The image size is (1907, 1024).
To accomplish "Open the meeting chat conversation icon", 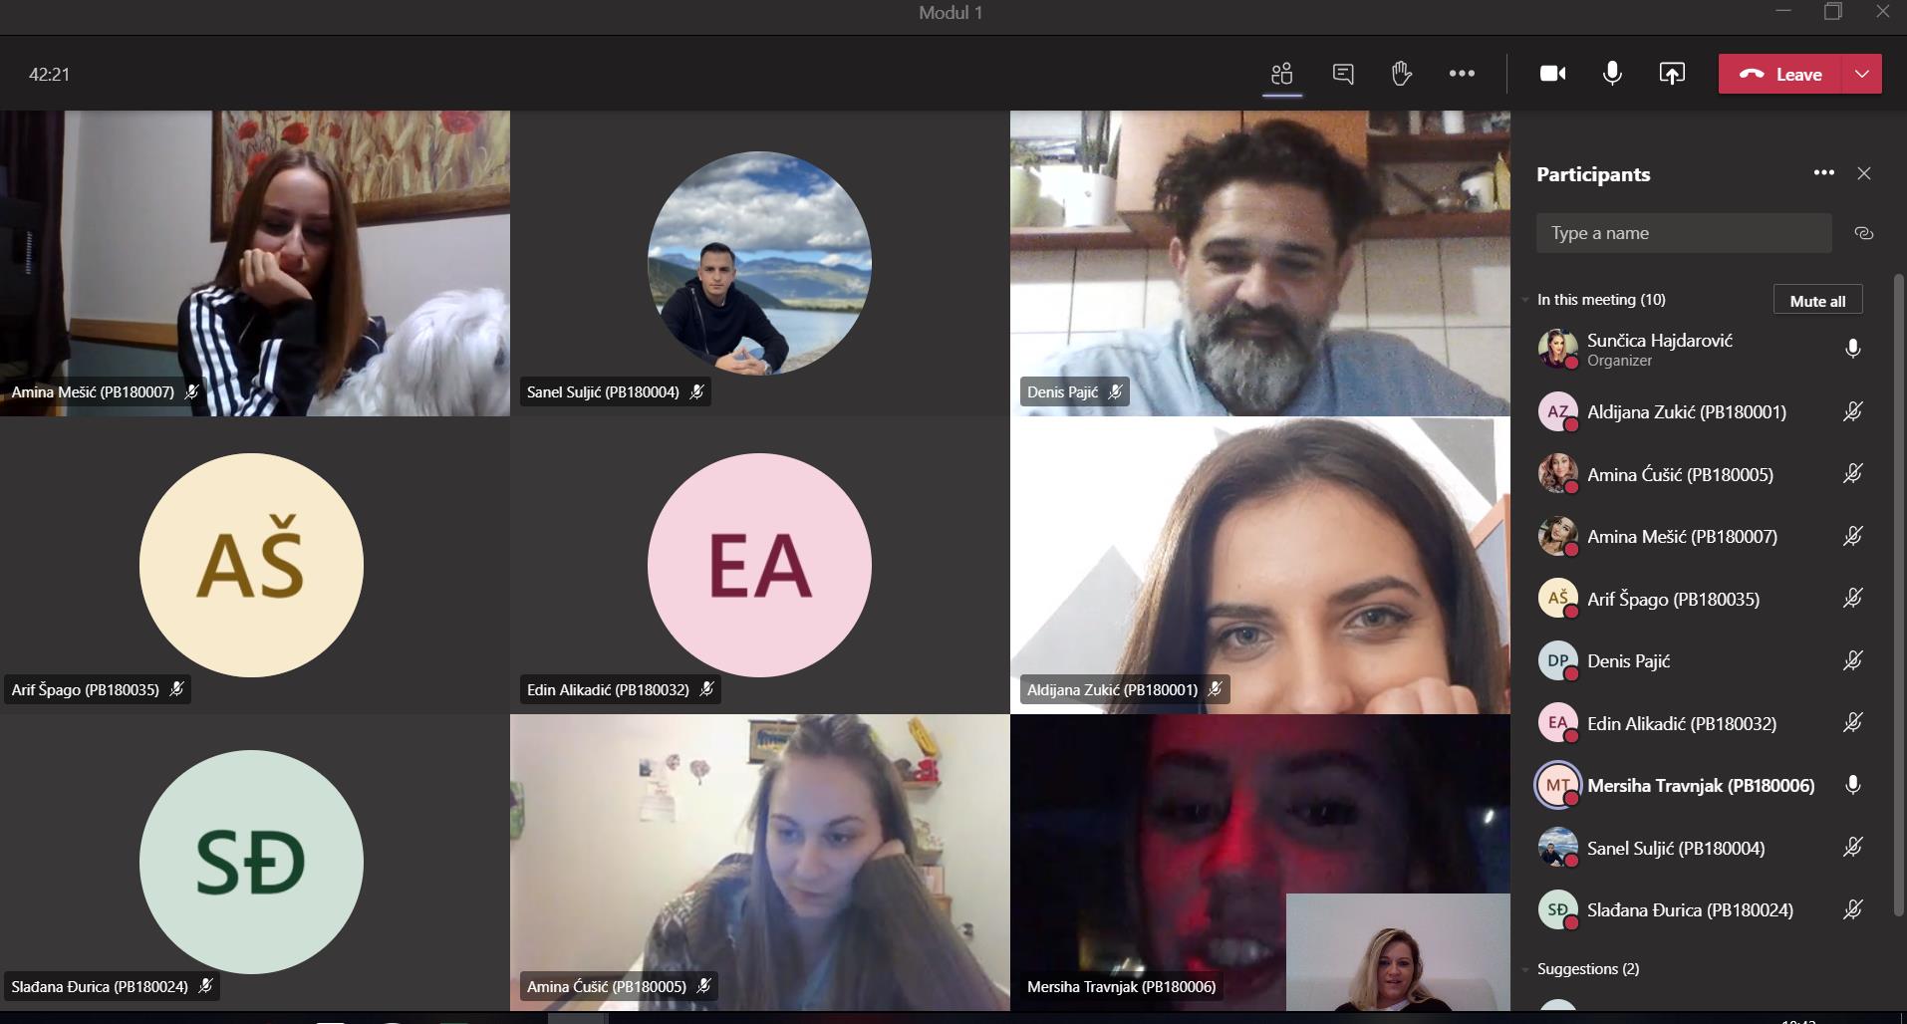I will (1342, 74).
